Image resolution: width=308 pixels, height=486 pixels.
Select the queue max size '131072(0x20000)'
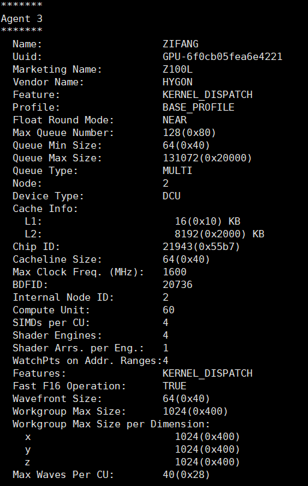(x=207, y=158)
